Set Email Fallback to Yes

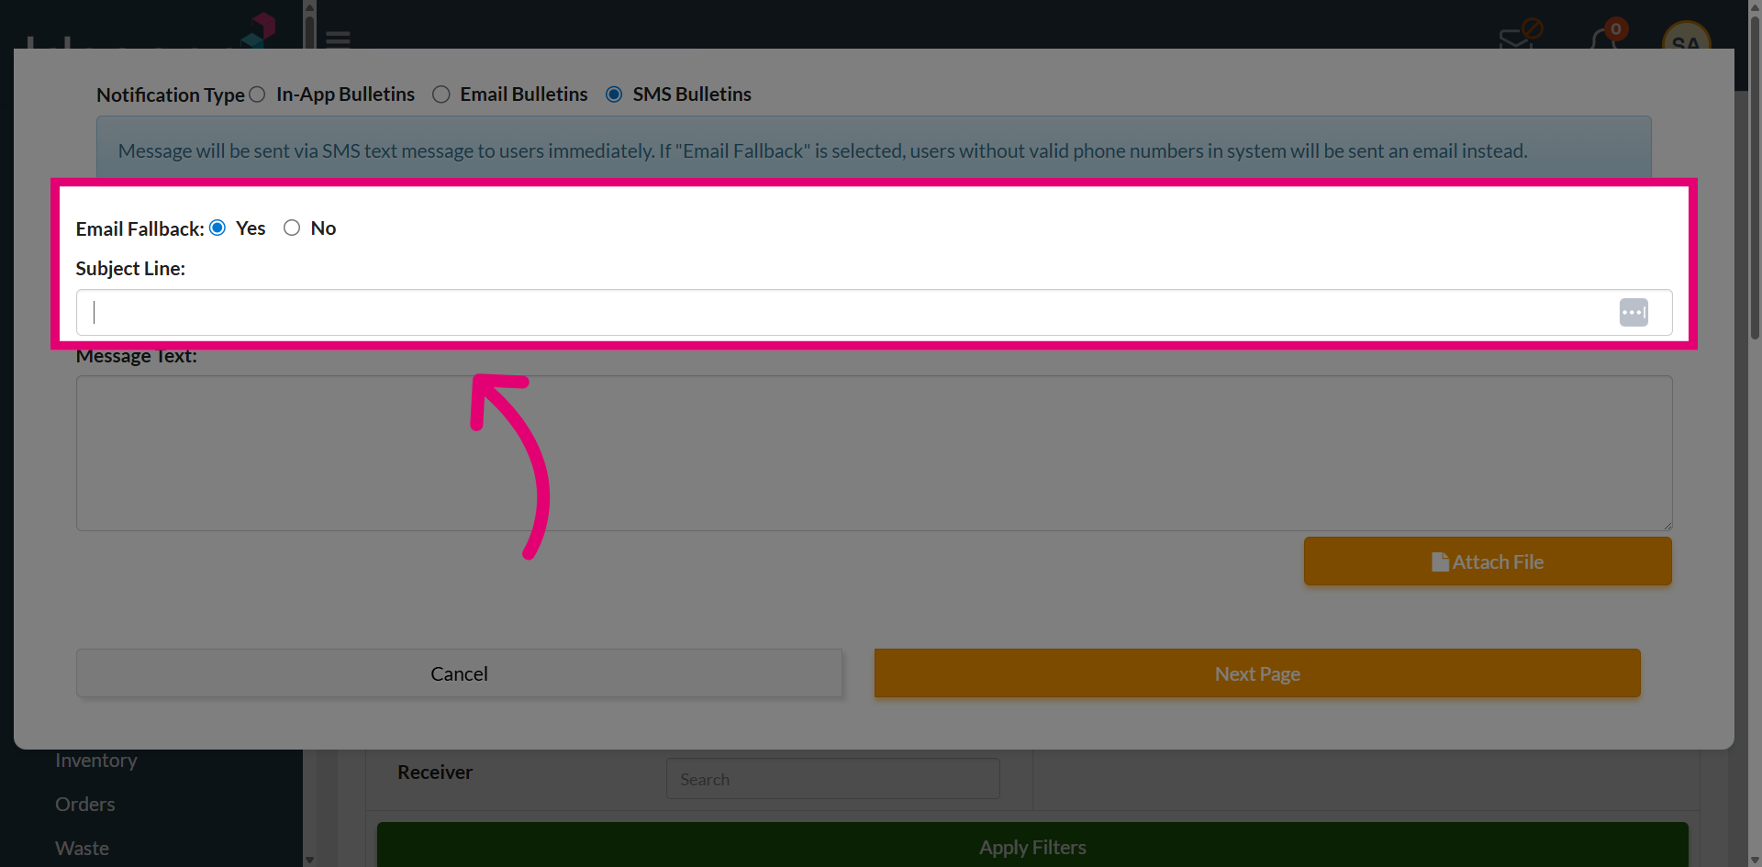point(217,228)
